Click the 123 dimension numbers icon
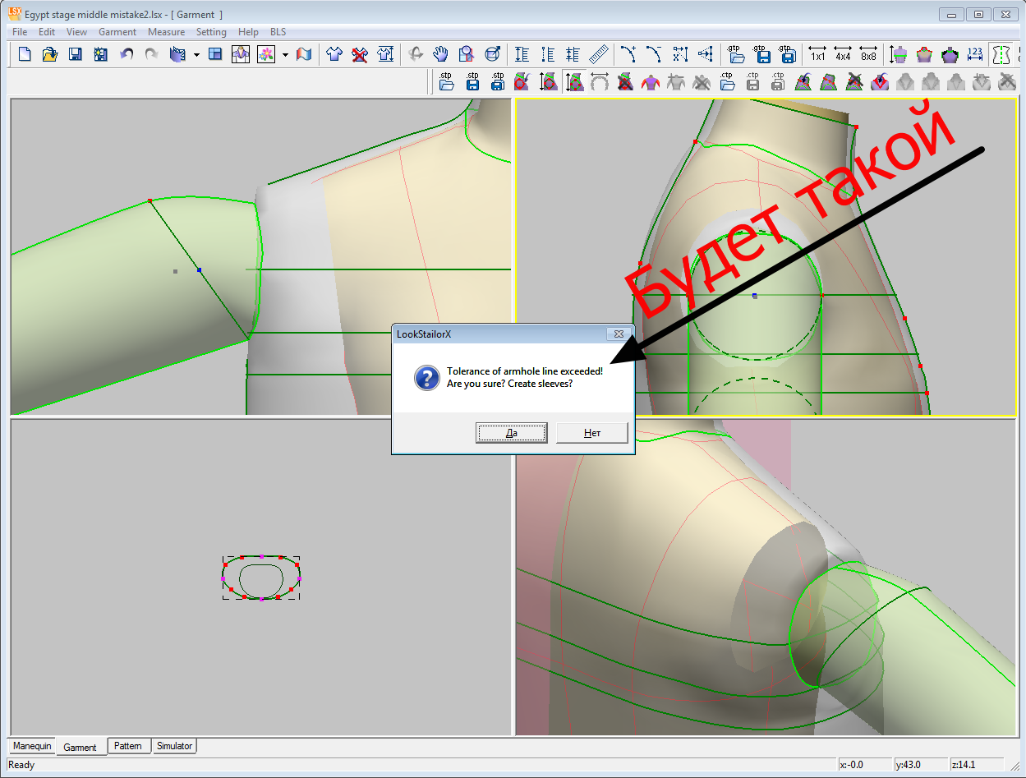 tap(975, 54)
